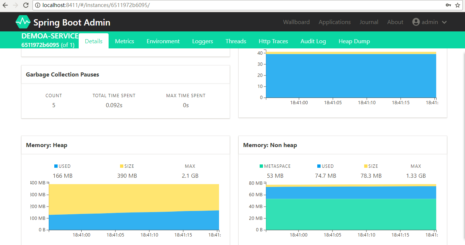Screen dimensions: 465x245
Task: Click the DEMOA-SERVICE application name
Action: point(50,36)
